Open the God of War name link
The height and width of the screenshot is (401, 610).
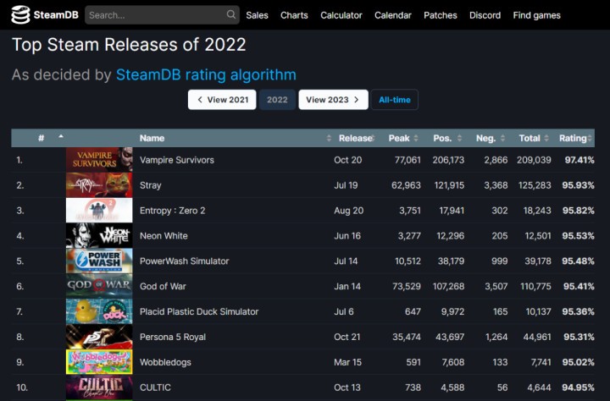click(x=163, y=287)
